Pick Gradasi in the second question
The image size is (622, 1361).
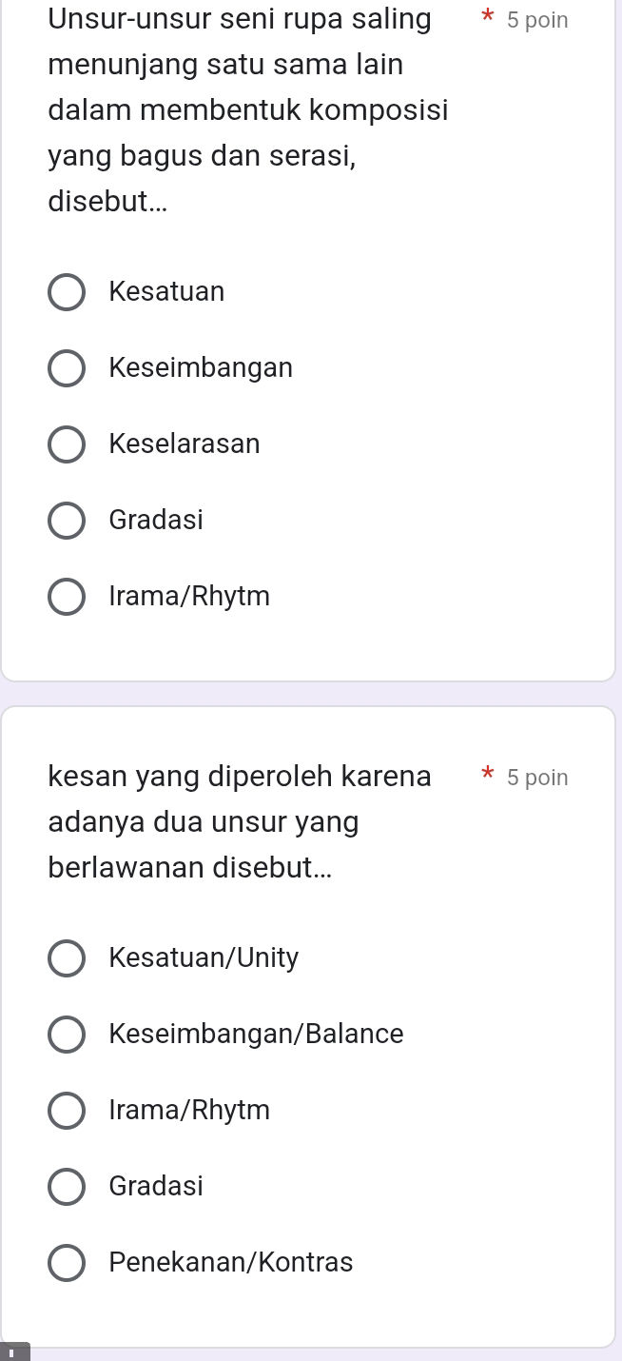pos(67,1187)
